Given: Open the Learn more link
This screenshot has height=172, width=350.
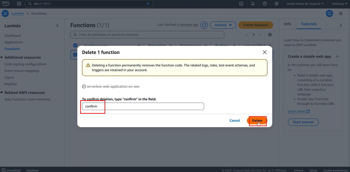Looking at the screenshot, I should [x=298, y=111].
